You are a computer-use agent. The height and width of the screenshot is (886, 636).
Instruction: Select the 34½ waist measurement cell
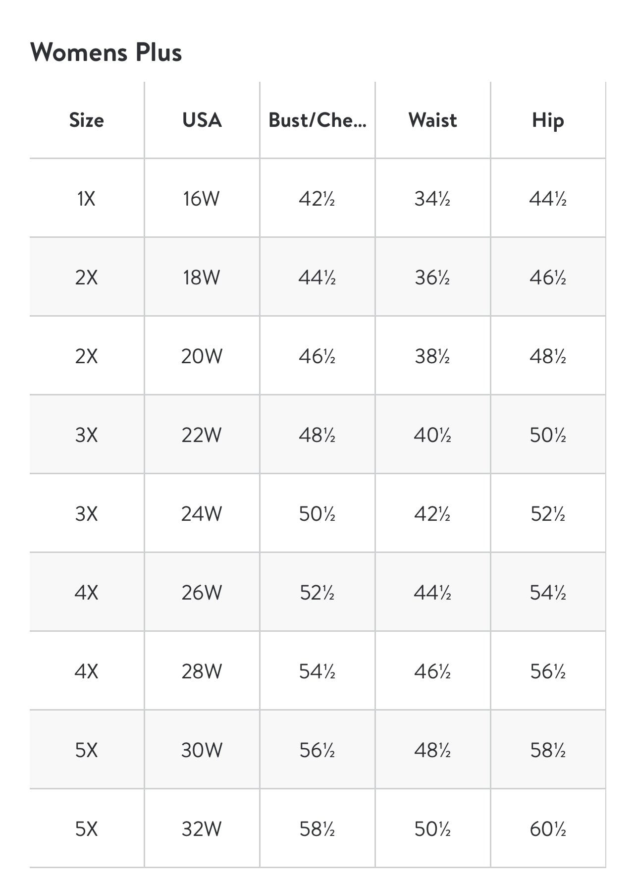coord(432,199)
